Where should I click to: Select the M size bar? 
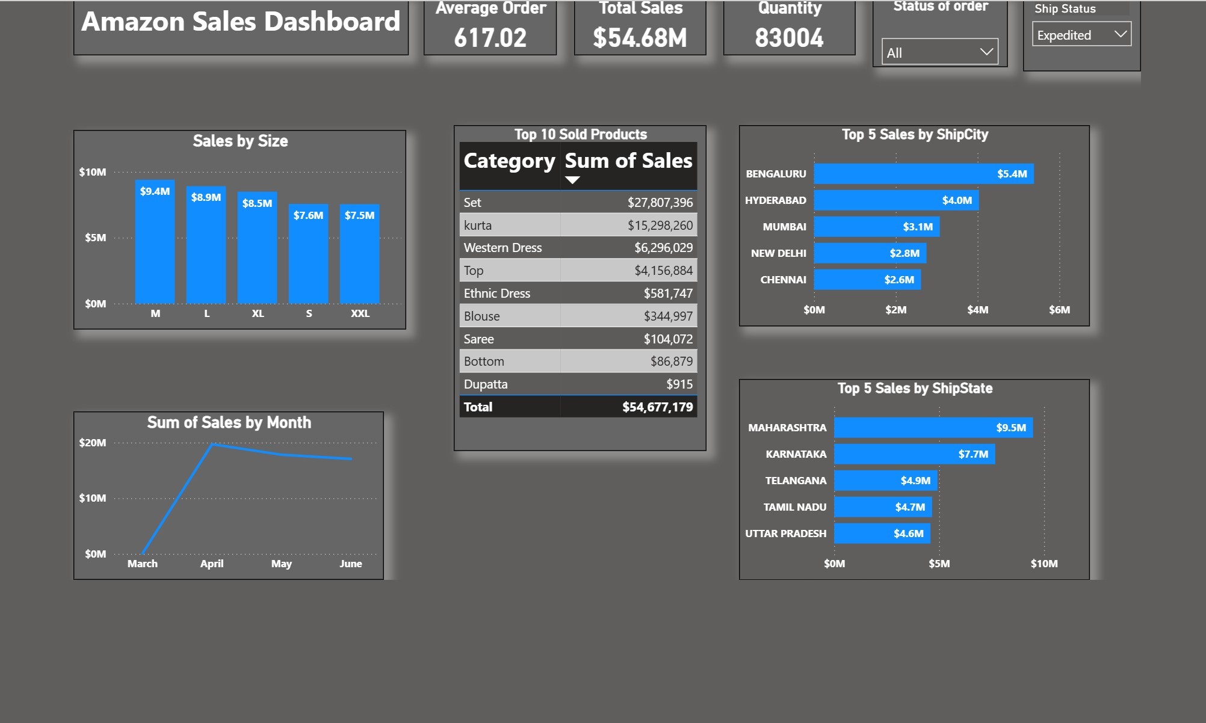click(155, 247)
